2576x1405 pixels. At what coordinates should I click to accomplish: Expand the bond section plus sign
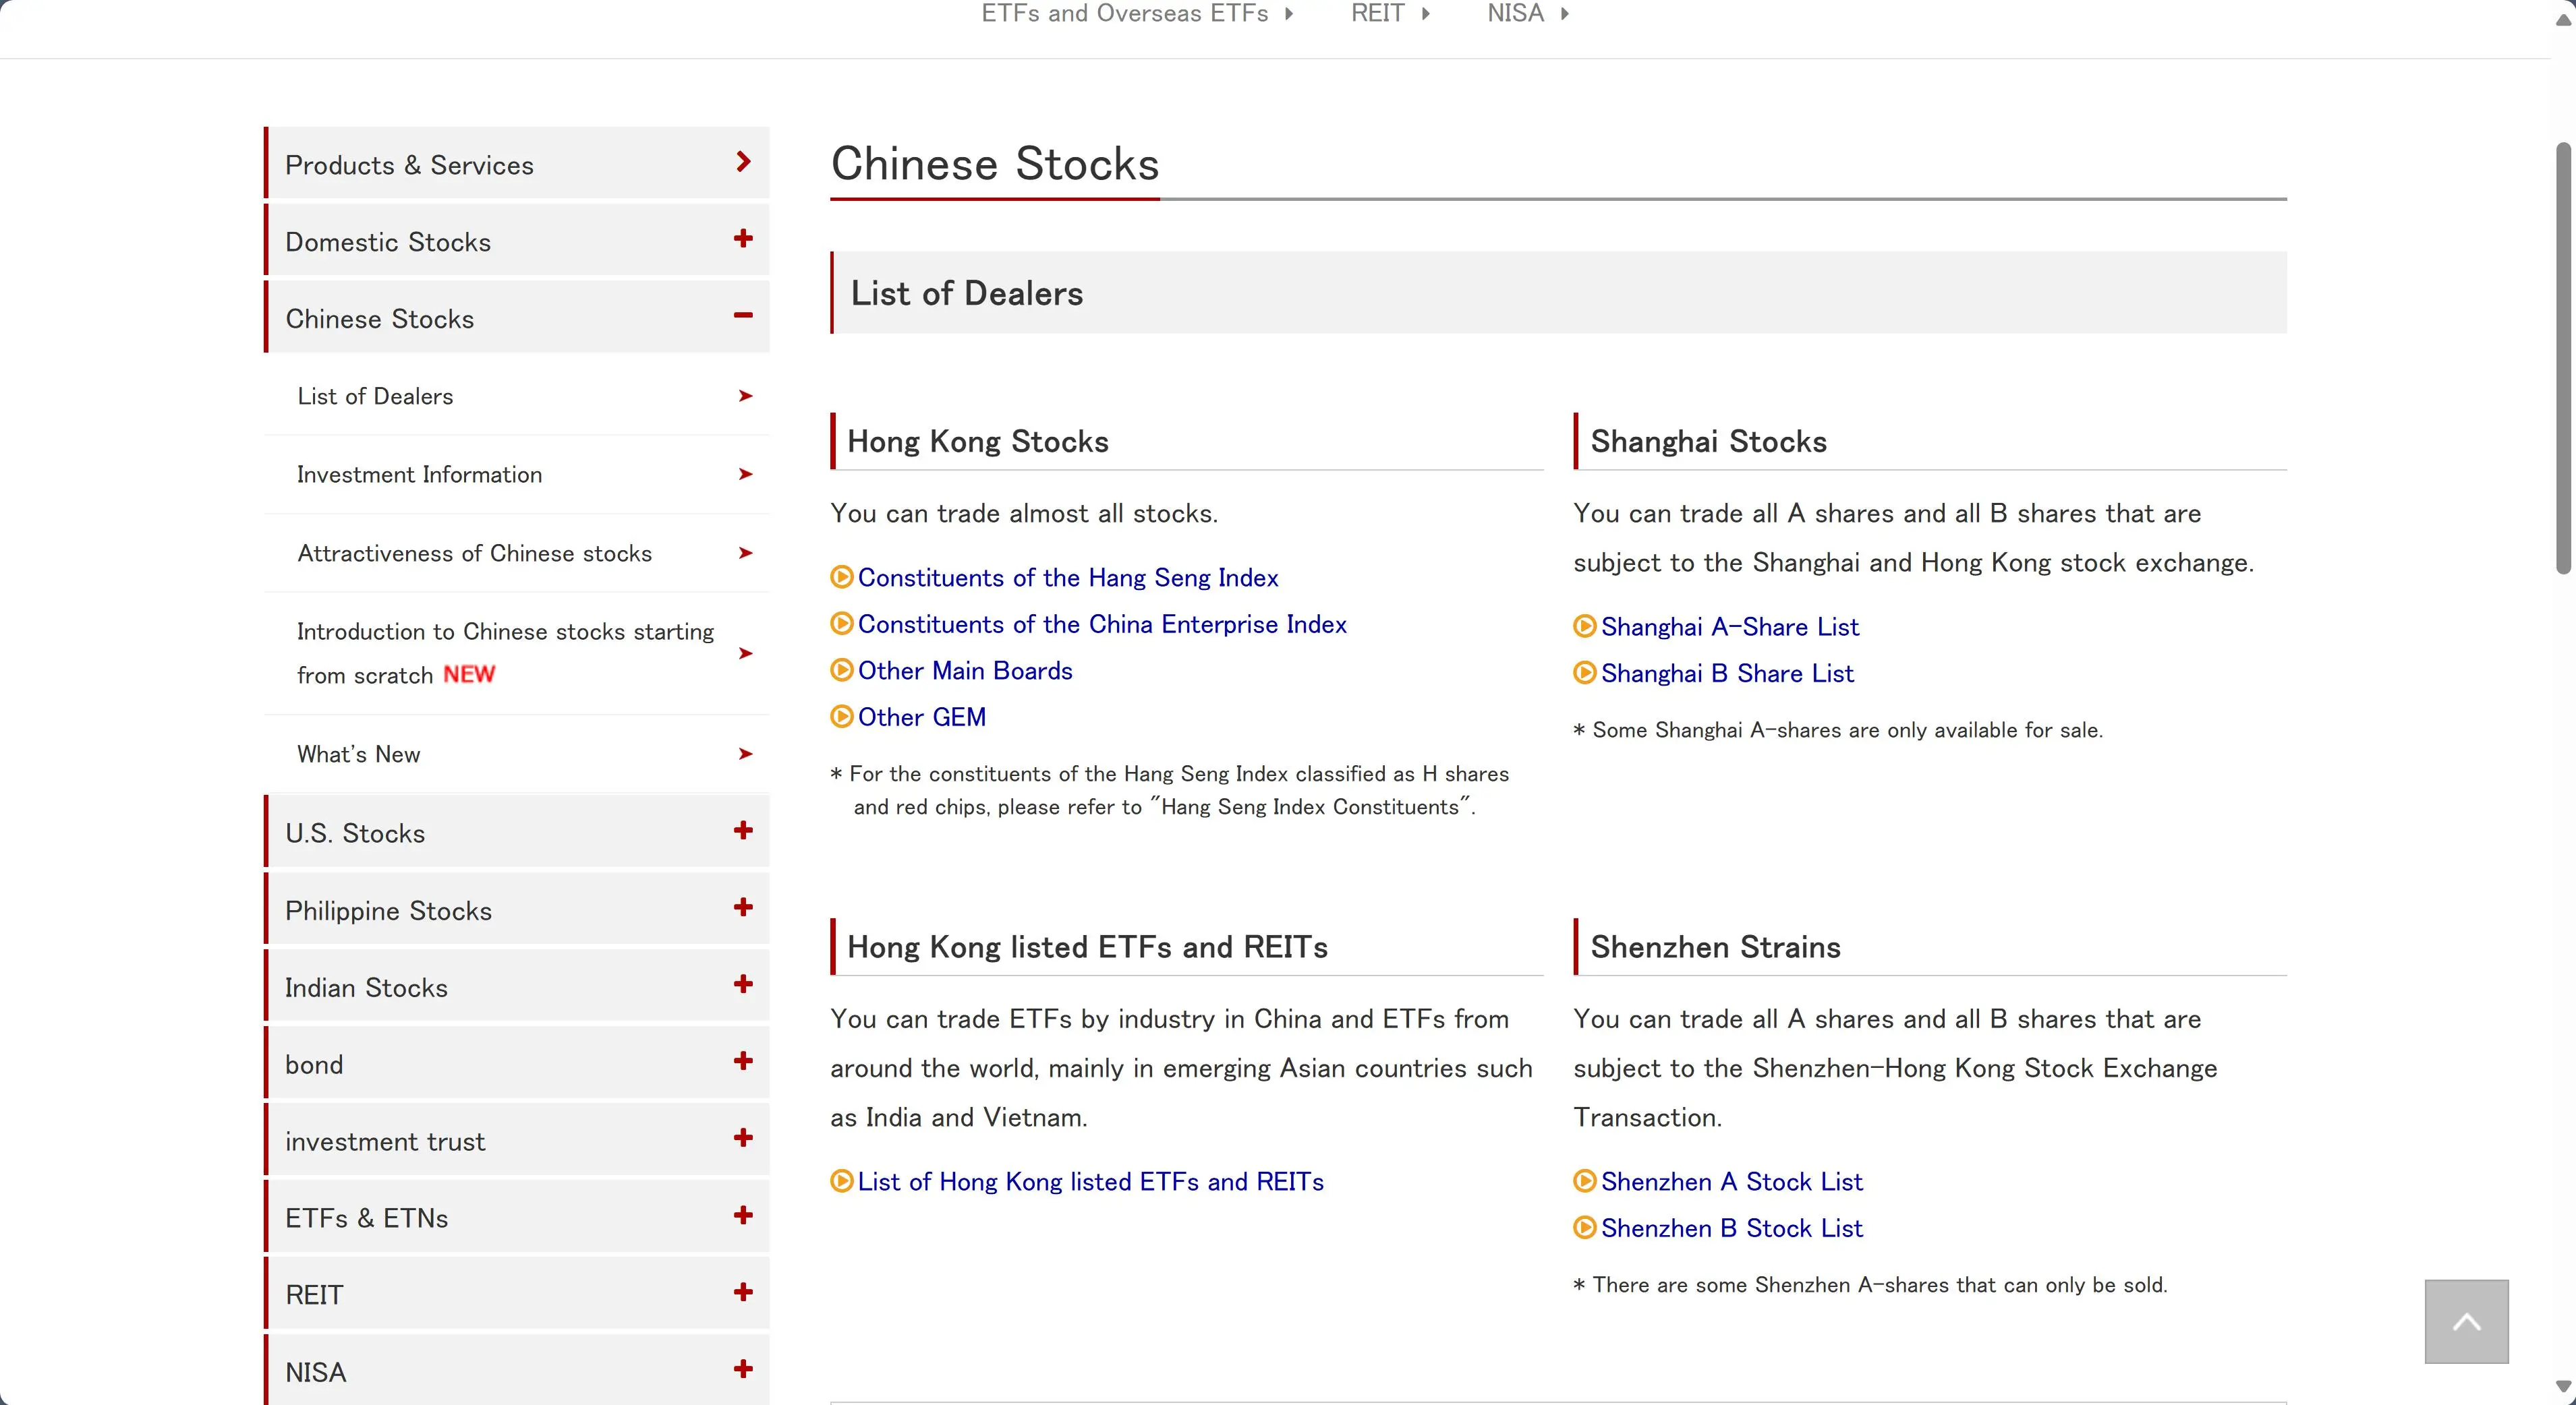tap(743, 1060)
